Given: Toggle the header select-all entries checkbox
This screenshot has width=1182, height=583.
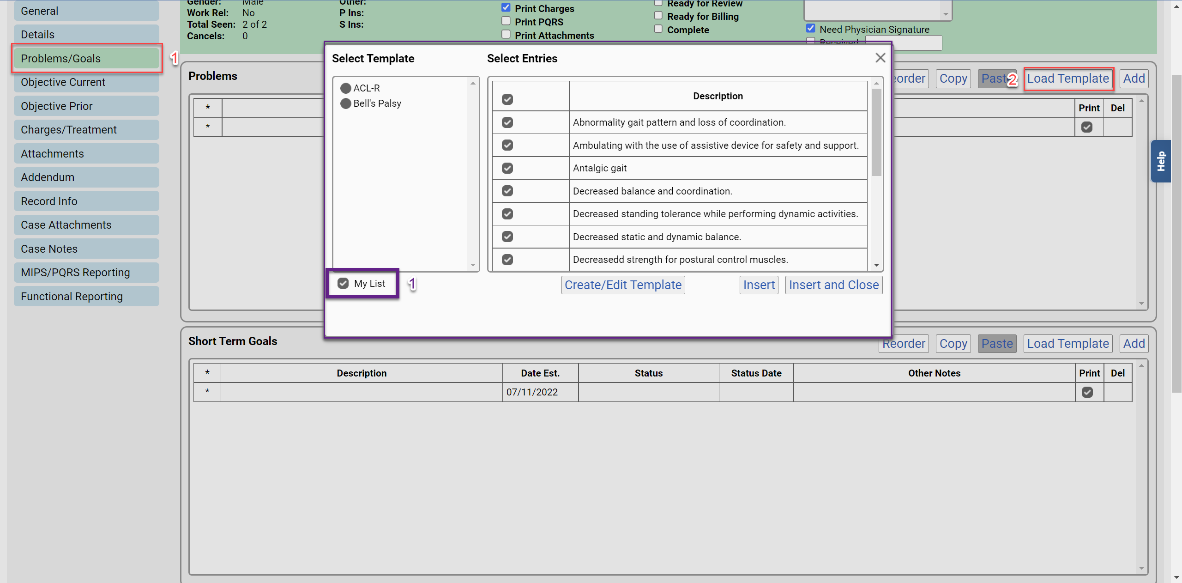Looking at the screenshot, I should click(507, 99).
